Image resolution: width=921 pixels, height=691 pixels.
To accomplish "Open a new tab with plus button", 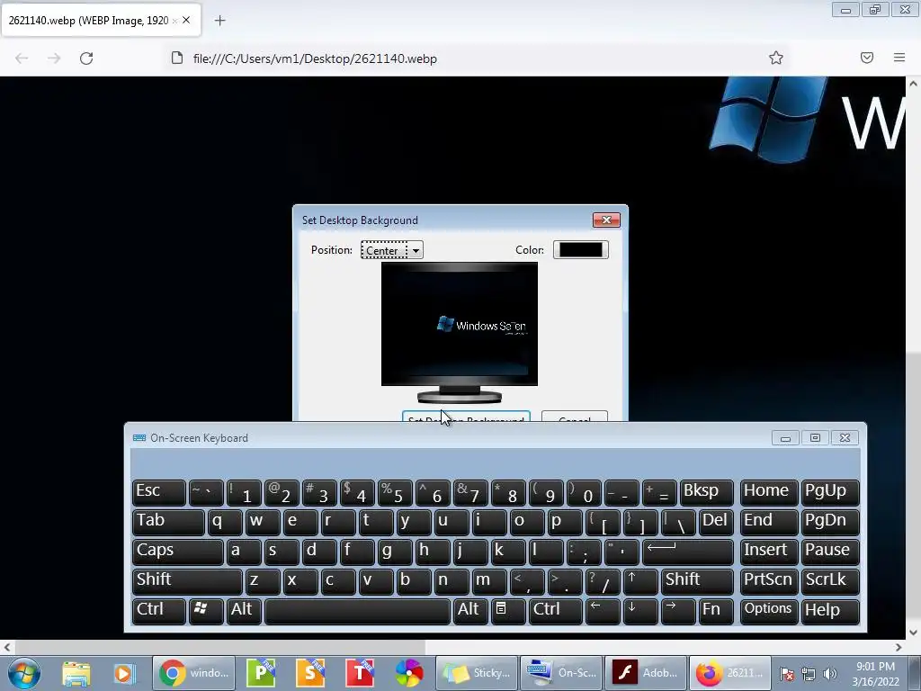I will coord(219,21).
